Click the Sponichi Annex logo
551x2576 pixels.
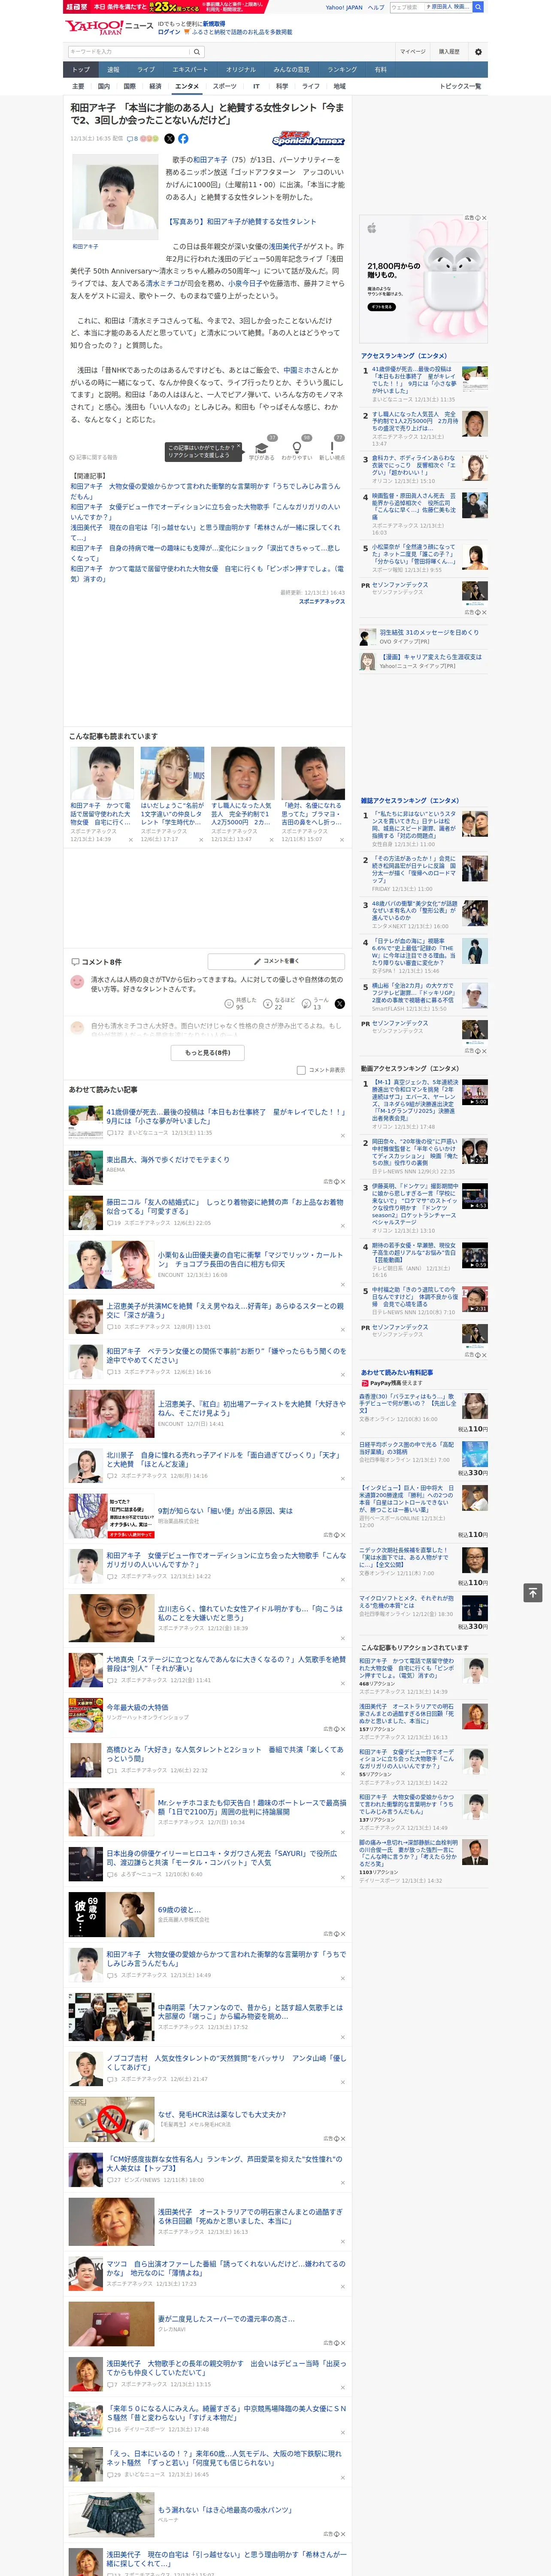point(308,139)
